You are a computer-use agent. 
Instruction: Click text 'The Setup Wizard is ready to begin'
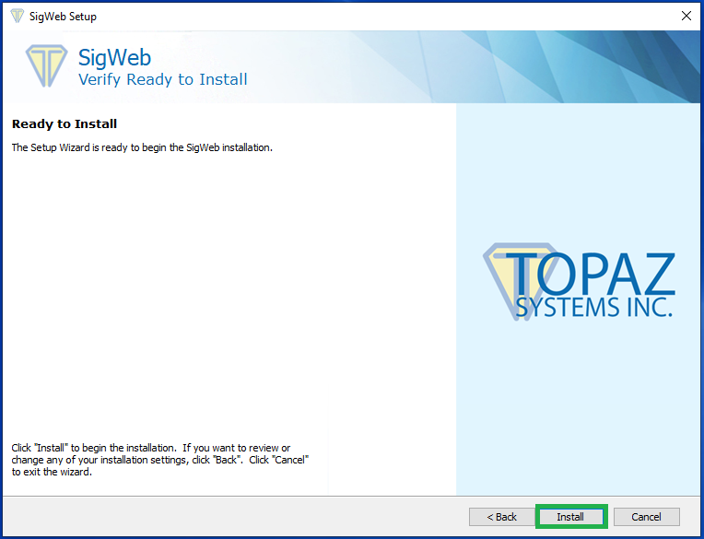[x=90, y=147]
